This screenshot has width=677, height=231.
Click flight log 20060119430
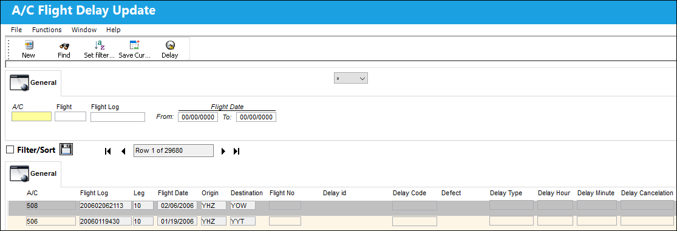point(106,221)
